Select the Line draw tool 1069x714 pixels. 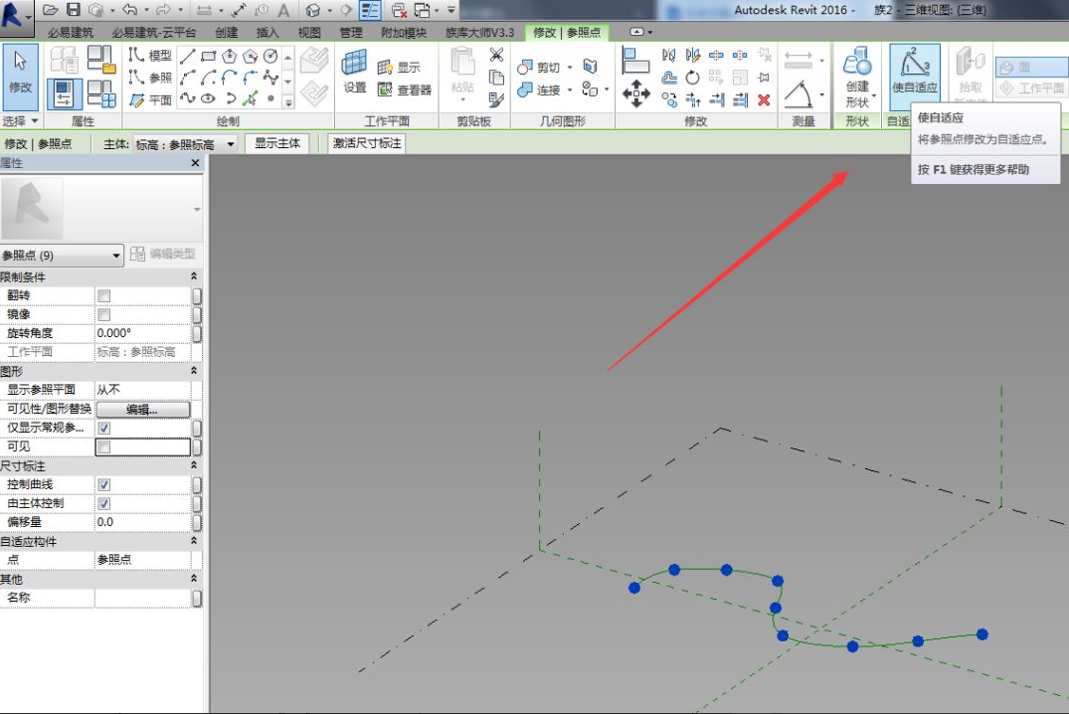point(187,56)
